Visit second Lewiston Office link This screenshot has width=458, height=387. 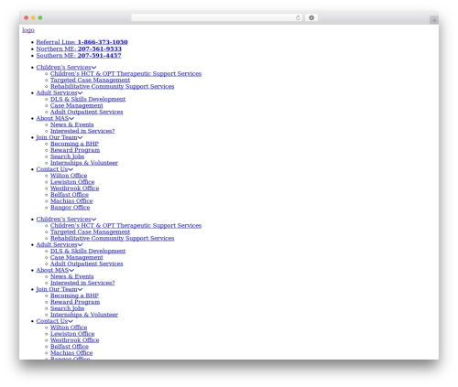pos(72,334)
